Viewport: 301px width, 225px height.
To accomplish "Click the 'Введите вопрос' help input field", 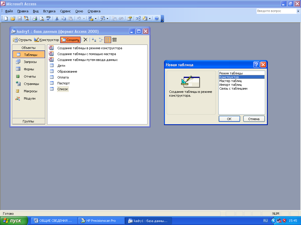I will [x=276, y=11].
